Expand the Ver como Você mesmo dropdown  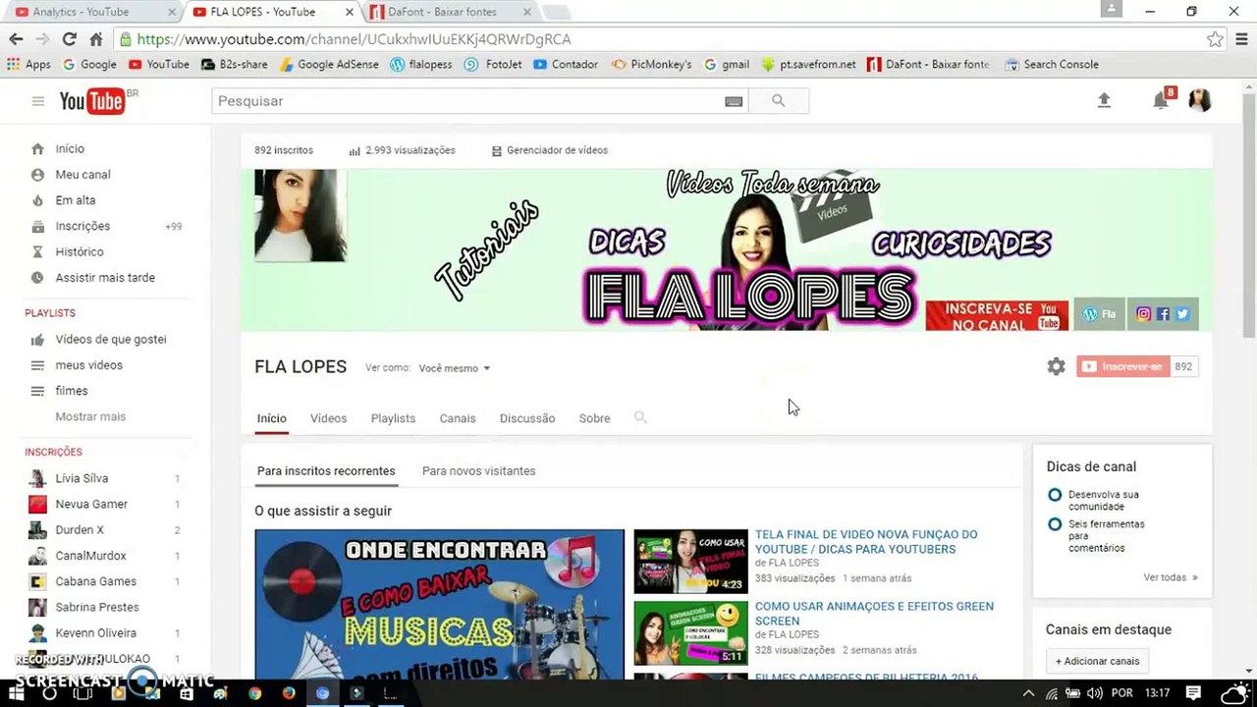455,368
